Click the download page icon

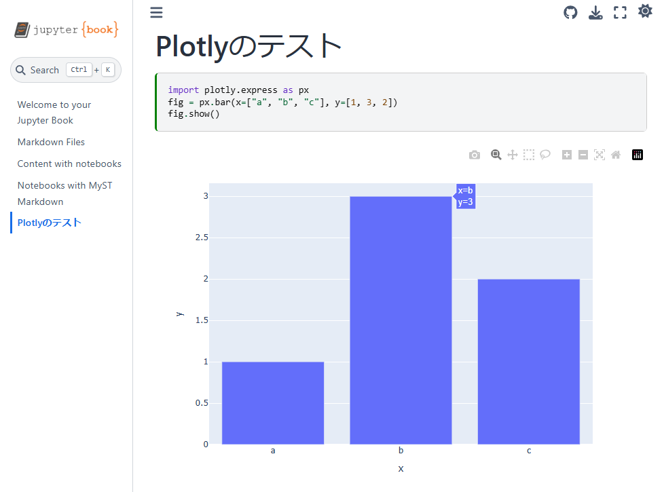595,12
